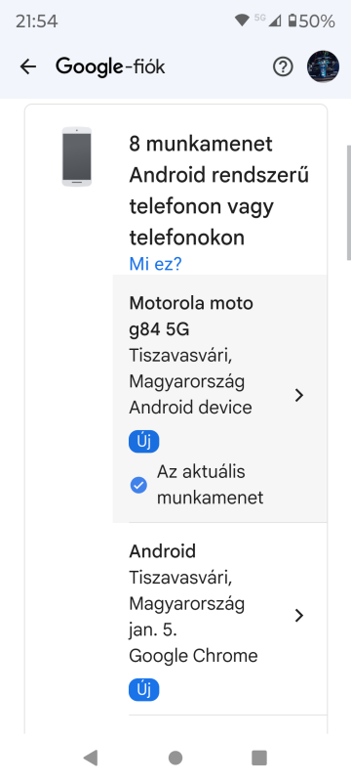The image size is (351, 782).
Task: Tap the recent apps square button
Action: 259,758
